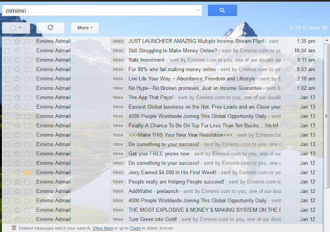Mark 'The App That Pays!' as important

(x=27, y=97)
